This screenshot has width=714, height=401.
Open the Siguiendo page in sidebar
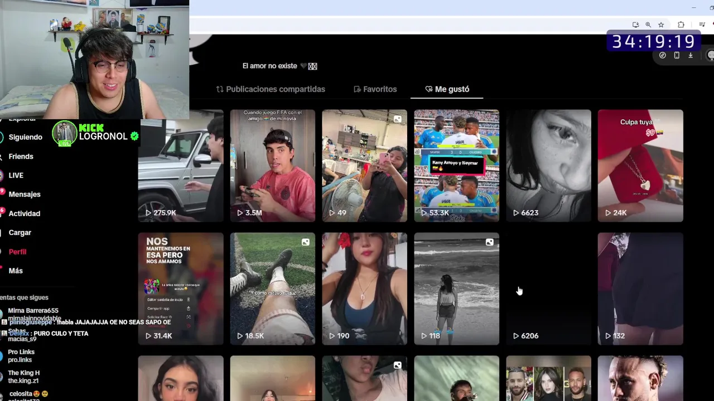25,137
